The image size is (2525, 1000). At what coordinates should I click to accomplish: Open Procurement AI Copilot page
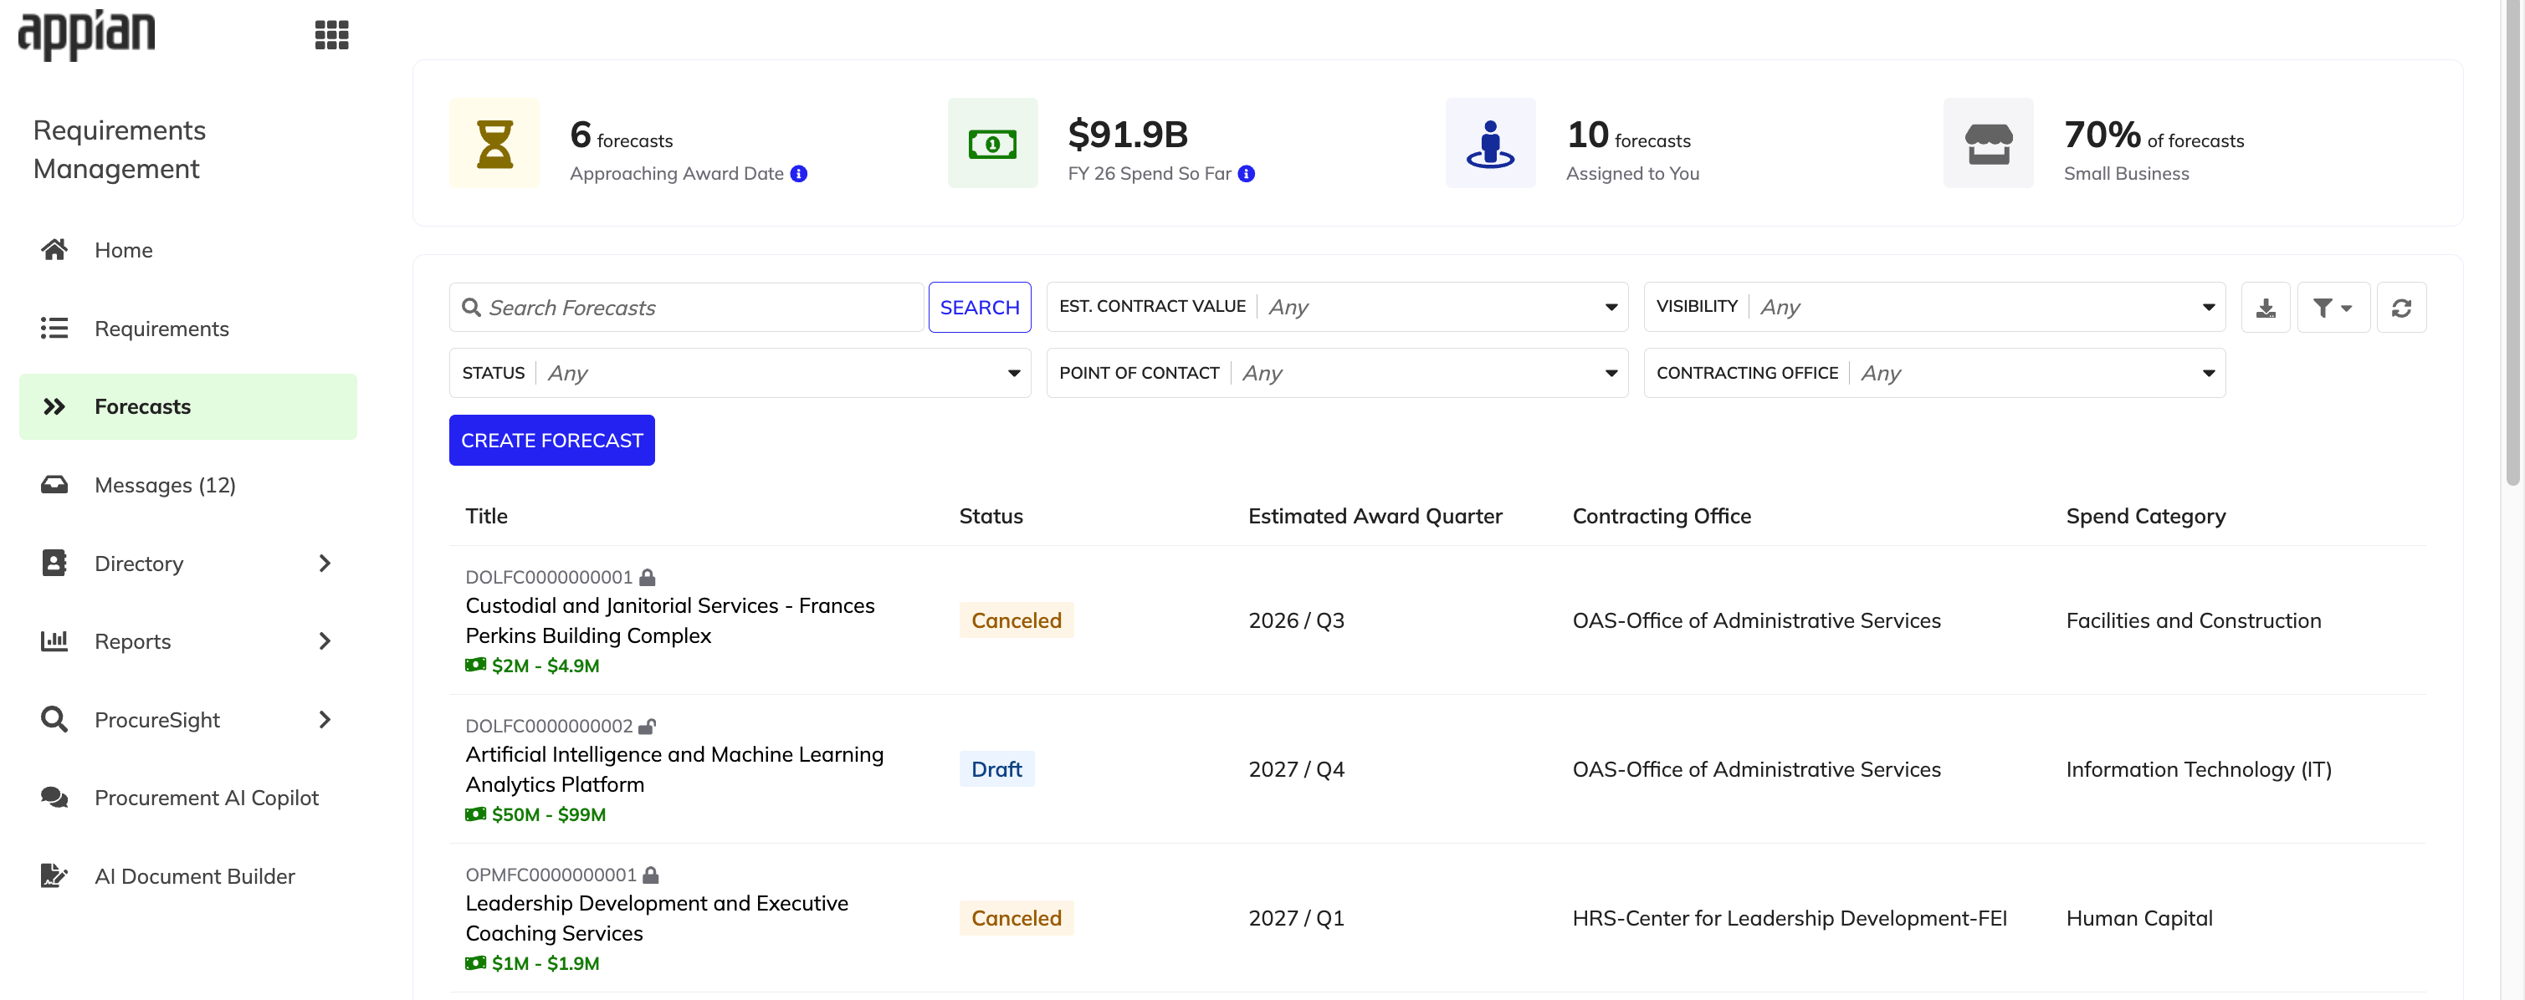coord(188,798)
